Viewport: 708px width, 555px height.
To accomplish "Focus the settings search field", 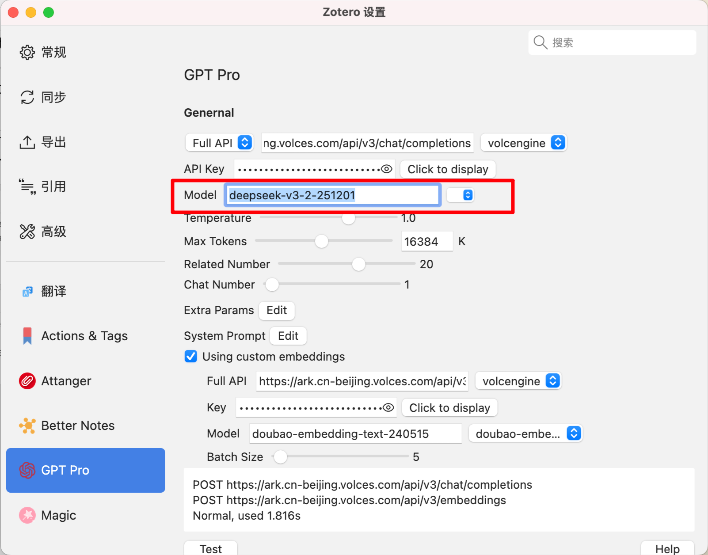I will [612, 42].
